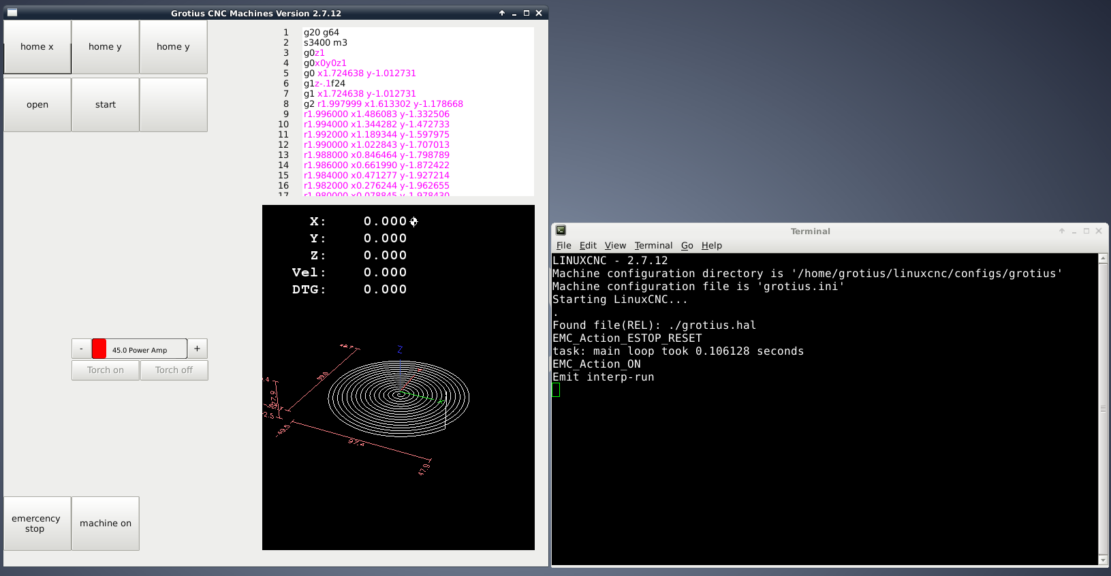Screen dimensions: 1111x576
Task: Open the View menu in Terminal
Action: tap(615, 246)
